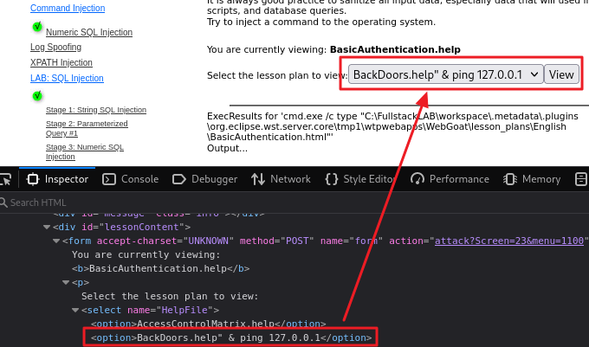The height and width of the screenshot is (347, 589).
Task: Select the BasicAuthentication.help bold tag line
Action: tap(161, 268)
